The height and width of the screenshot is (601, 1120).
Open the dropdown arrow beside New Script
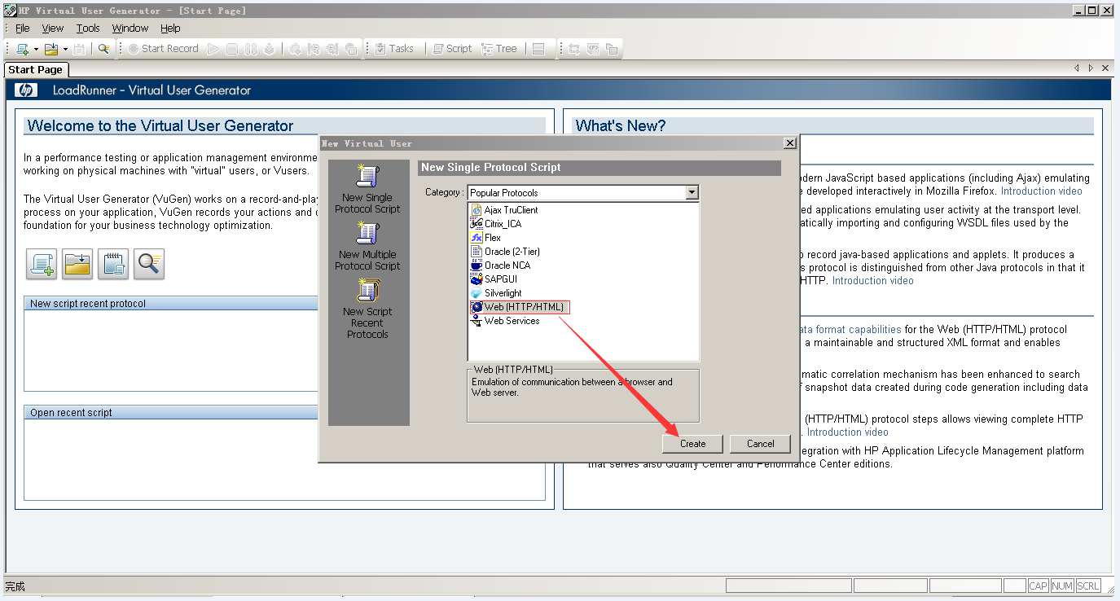point(36,49)
